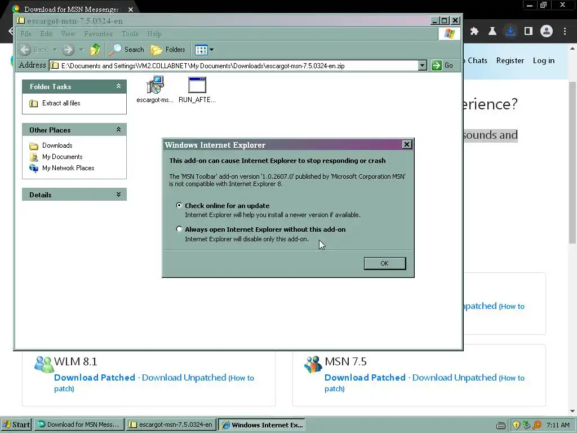Switch to 'Download for MSN Mess...' taskbar item
This screenshot has height=433, width=577.
tap(79, 425)
